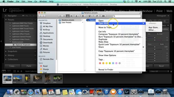Switch Finder to cover flow view

[71, 16]
